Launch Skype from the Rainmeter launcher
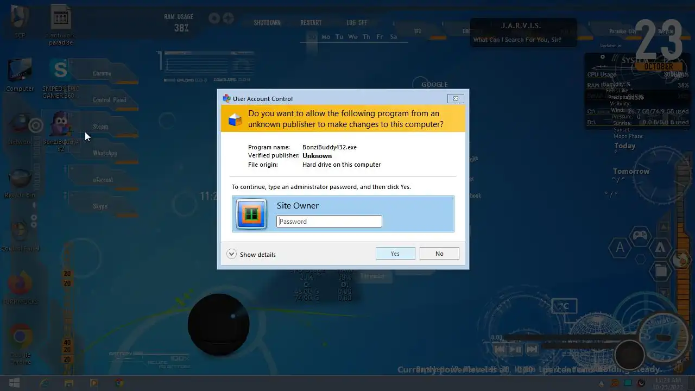This screenshot has height=391, width=695. pyautogui.click(x=100, y=206)
